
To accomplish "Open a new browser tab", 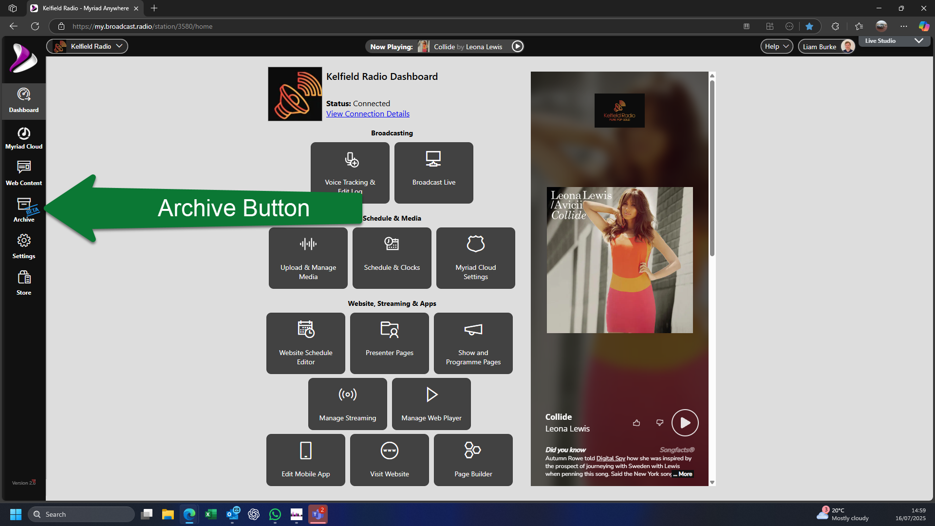I will pos(154,8).
